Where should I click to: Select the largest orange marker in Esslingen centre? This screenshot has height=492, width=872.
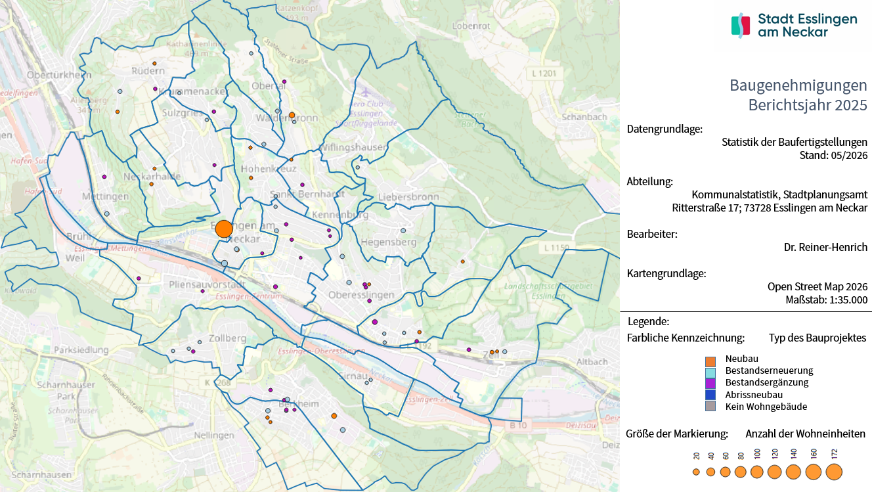tap(224, 229)
